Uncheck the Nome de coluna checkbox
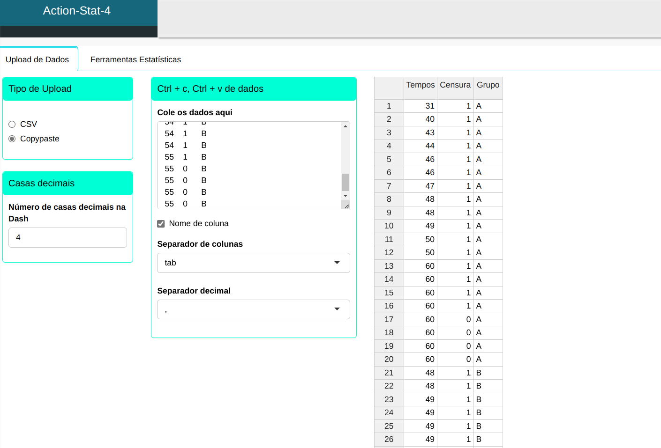This screenshot has width=661, height=448. click(161, 224)
